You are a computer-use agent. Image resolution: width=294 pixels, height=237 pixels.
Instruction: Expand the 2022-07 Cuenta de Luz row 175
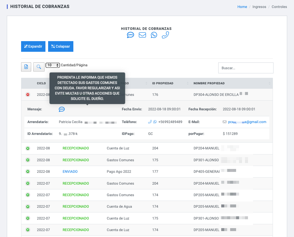coord(28,218)
